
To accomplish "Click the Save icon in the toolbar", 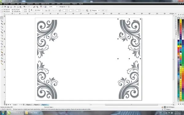I will [x=8, y=7].
